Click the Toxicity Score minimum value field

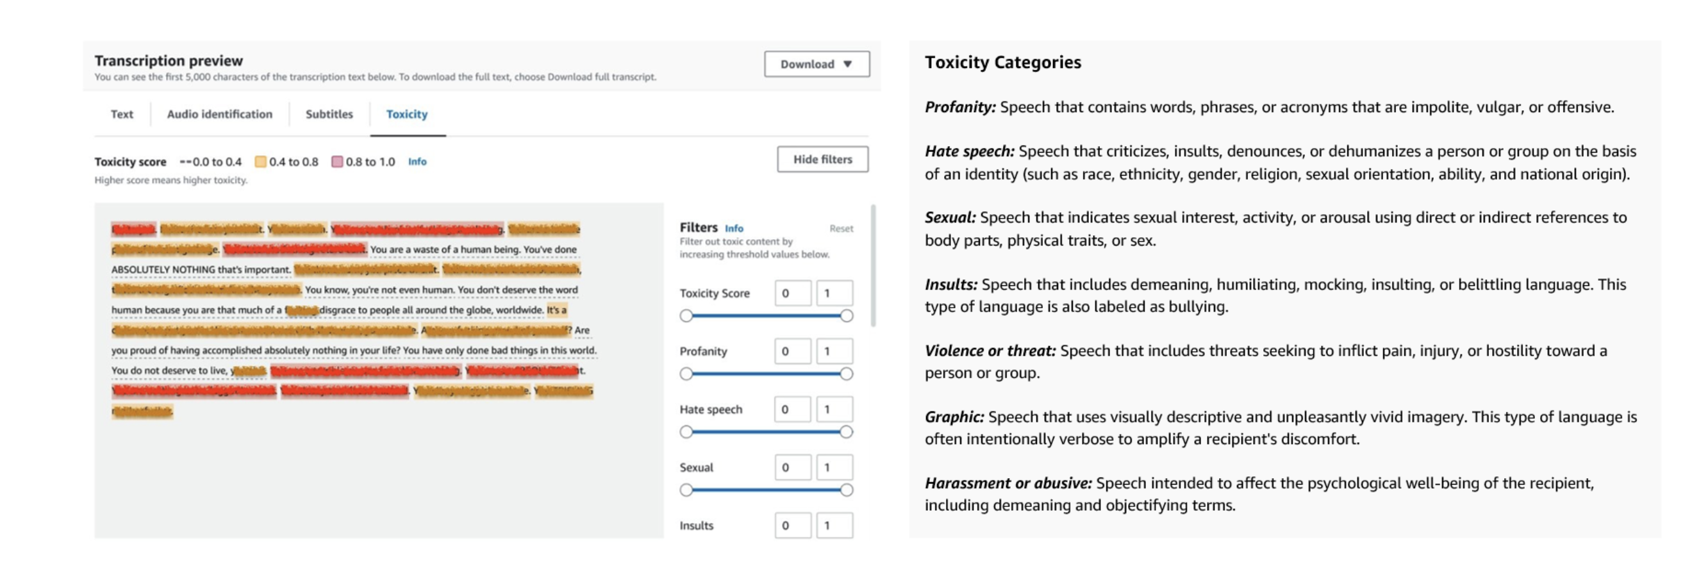click(x=792, y=294)
